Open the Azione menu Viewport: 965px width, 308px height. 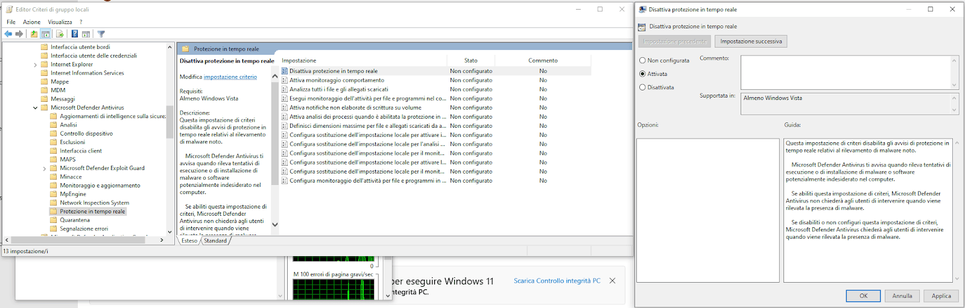click(x=31, y=22)
